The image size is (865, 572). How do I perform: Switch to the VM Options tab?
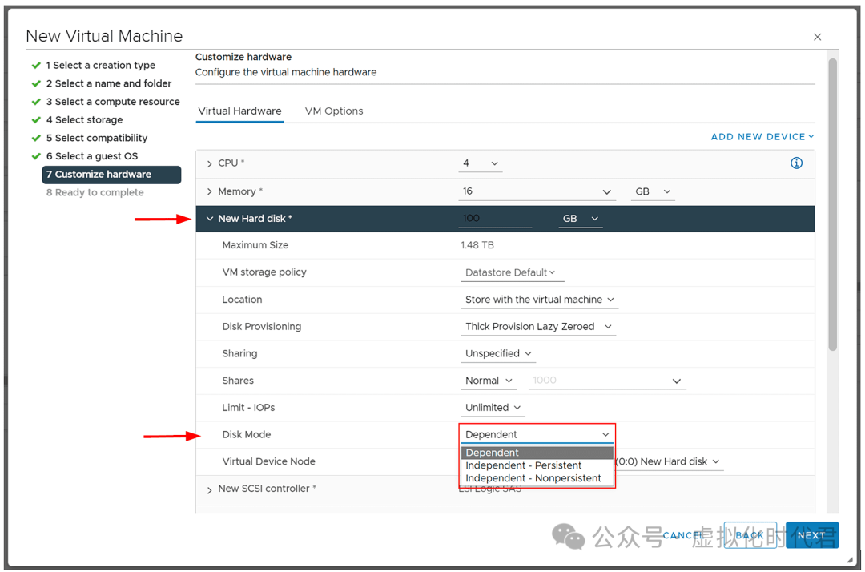tap(334, 111)
